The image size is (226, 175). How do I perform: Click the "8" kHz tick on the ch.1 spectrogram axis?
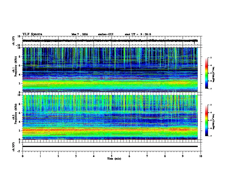20,57
